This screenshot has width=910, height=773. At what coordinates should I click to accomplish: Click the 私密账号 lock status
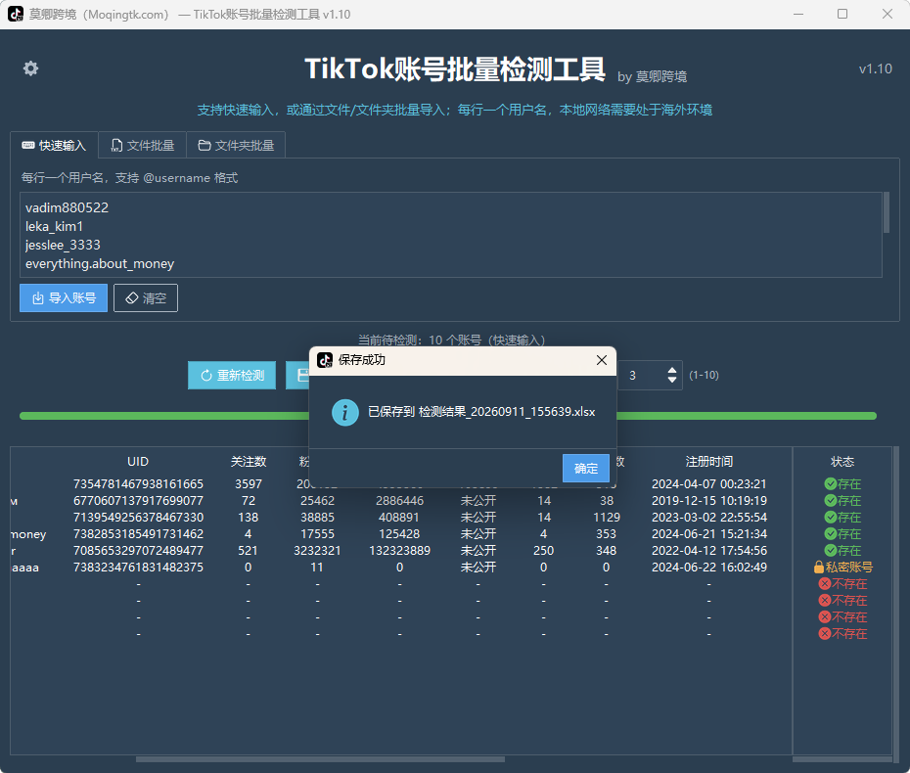point(842,567)
